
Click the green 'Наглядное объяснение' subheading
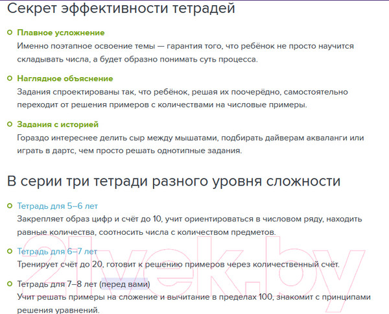tap(65, 78)
